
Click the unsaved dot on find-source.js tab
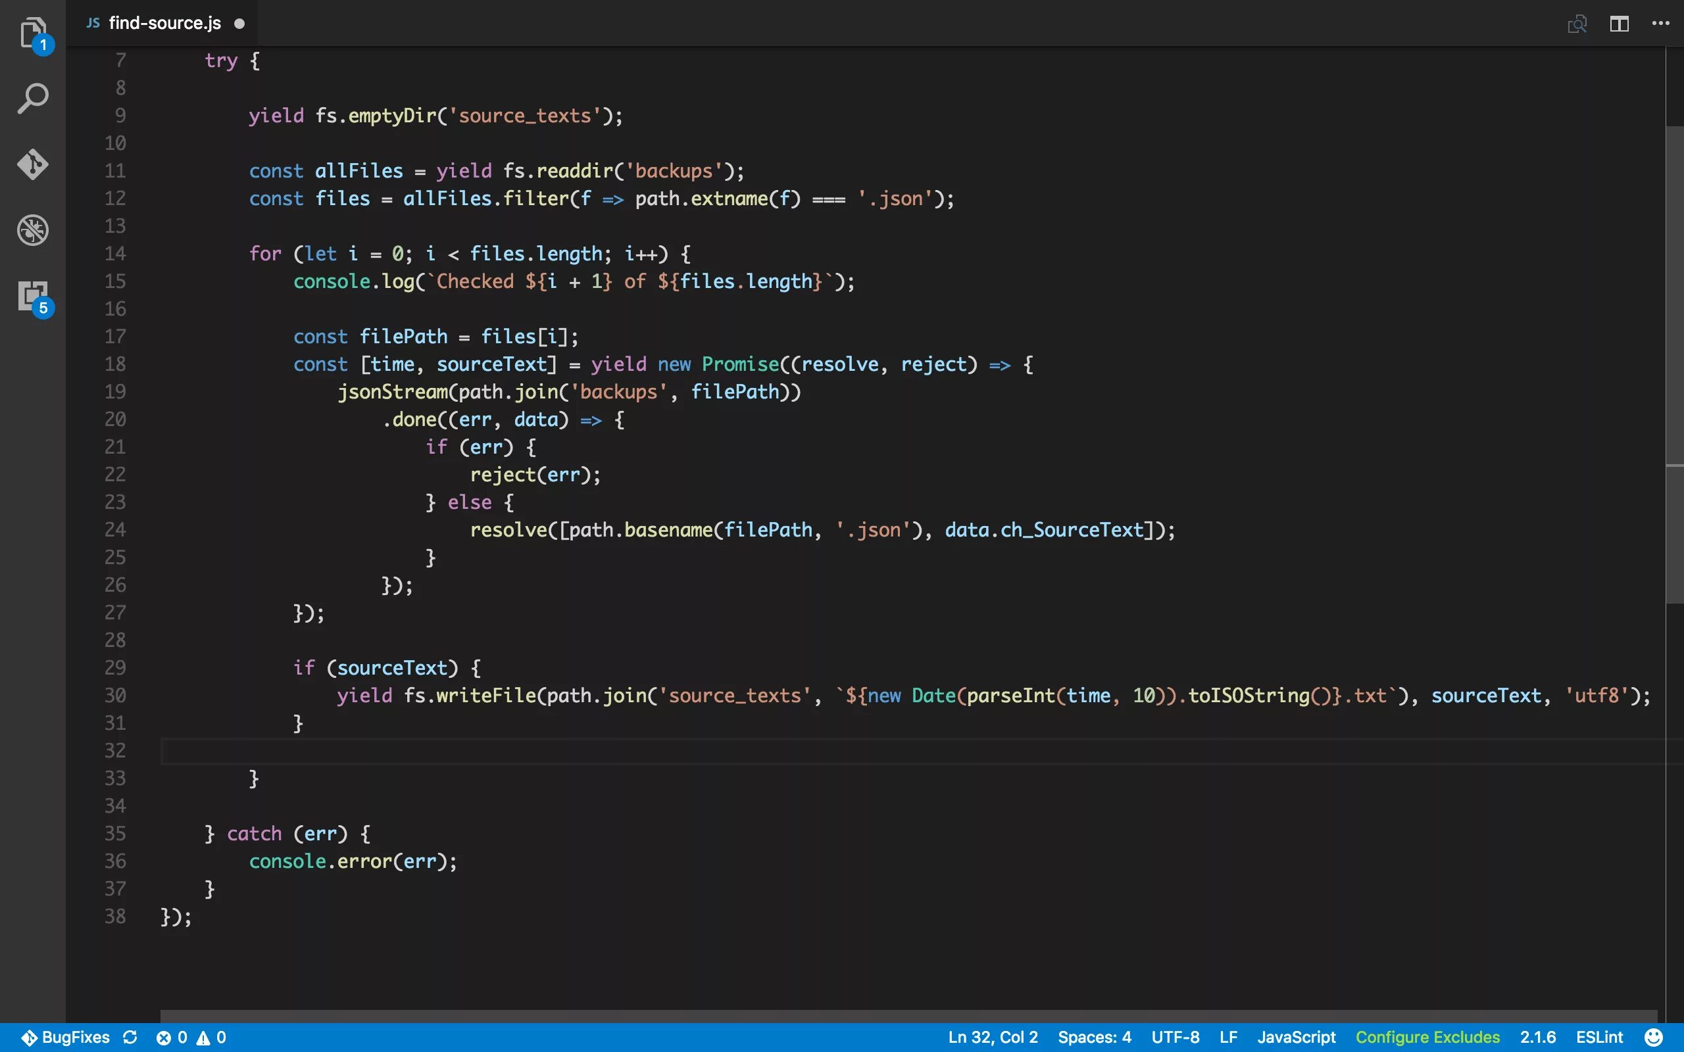pyautogui.click(x=239, y=24)
